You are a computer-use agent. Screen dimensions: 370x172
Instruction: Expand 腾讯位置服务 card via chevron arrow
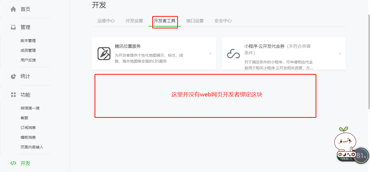click(x=210, y=54)
